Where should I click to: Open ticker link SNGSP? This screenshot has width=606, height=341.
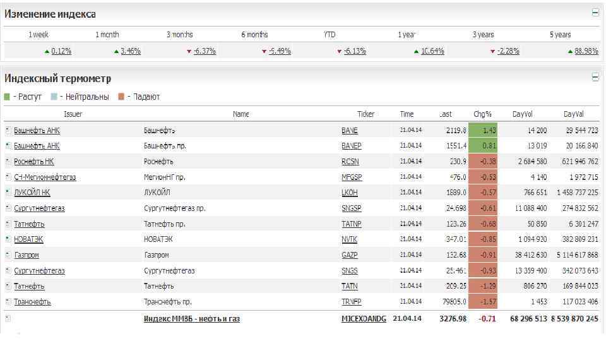click(352, 208)
